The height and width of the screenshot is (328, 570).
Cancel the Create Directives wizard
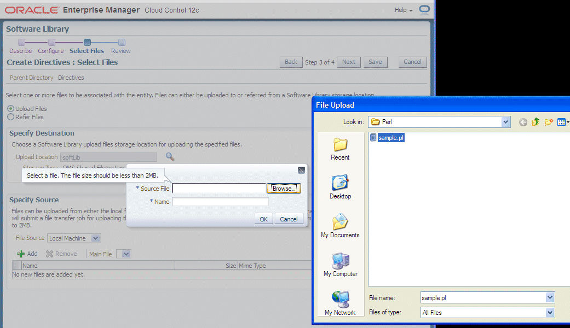(x=412, y=62)
